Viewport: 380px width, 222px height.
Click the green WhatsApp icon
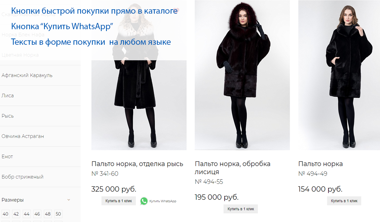point(144,201)
